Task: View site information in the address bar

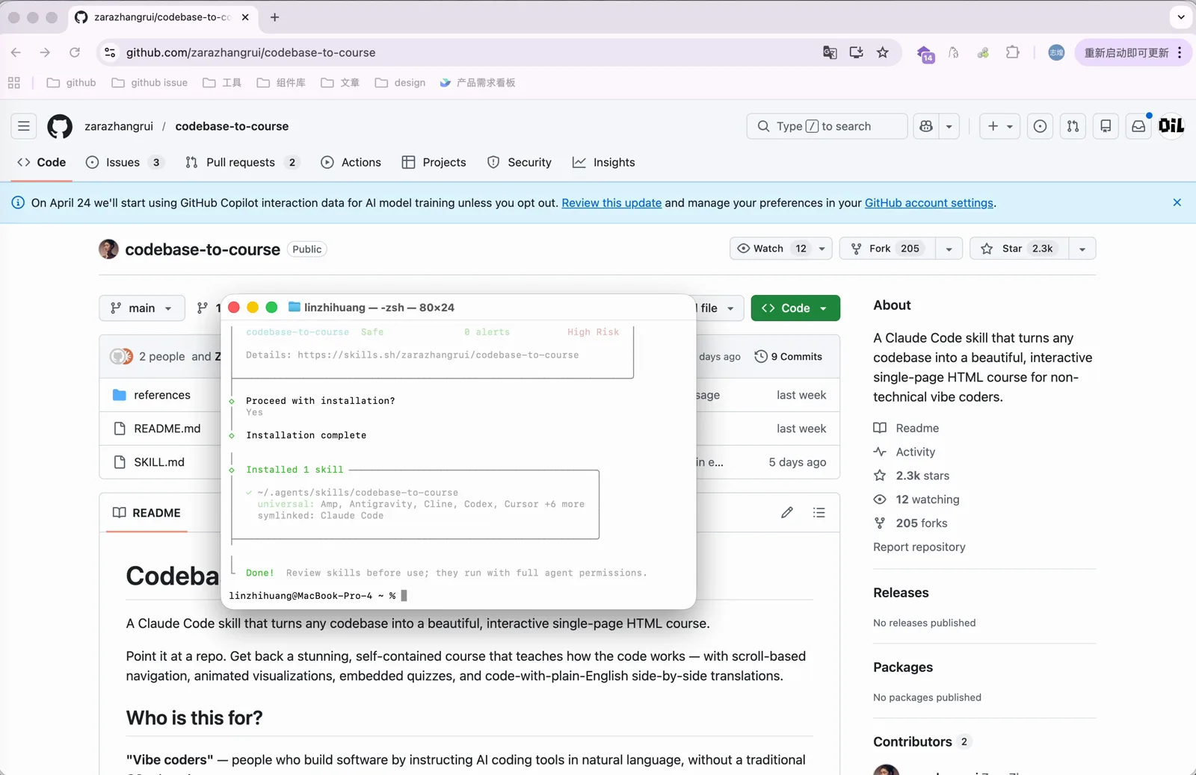Action: [x=110, y=52]
